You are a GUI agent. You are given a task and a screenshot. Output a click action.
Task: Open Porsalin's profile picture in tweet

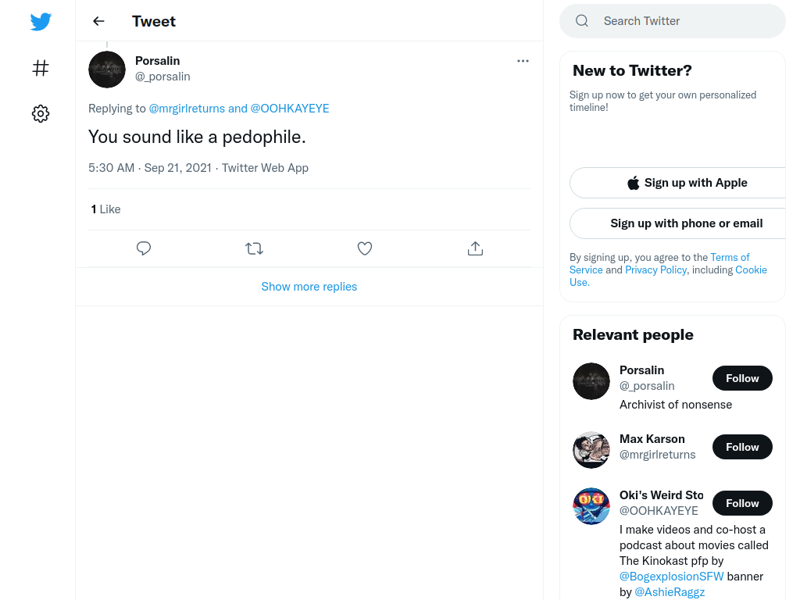click(106, 70)
